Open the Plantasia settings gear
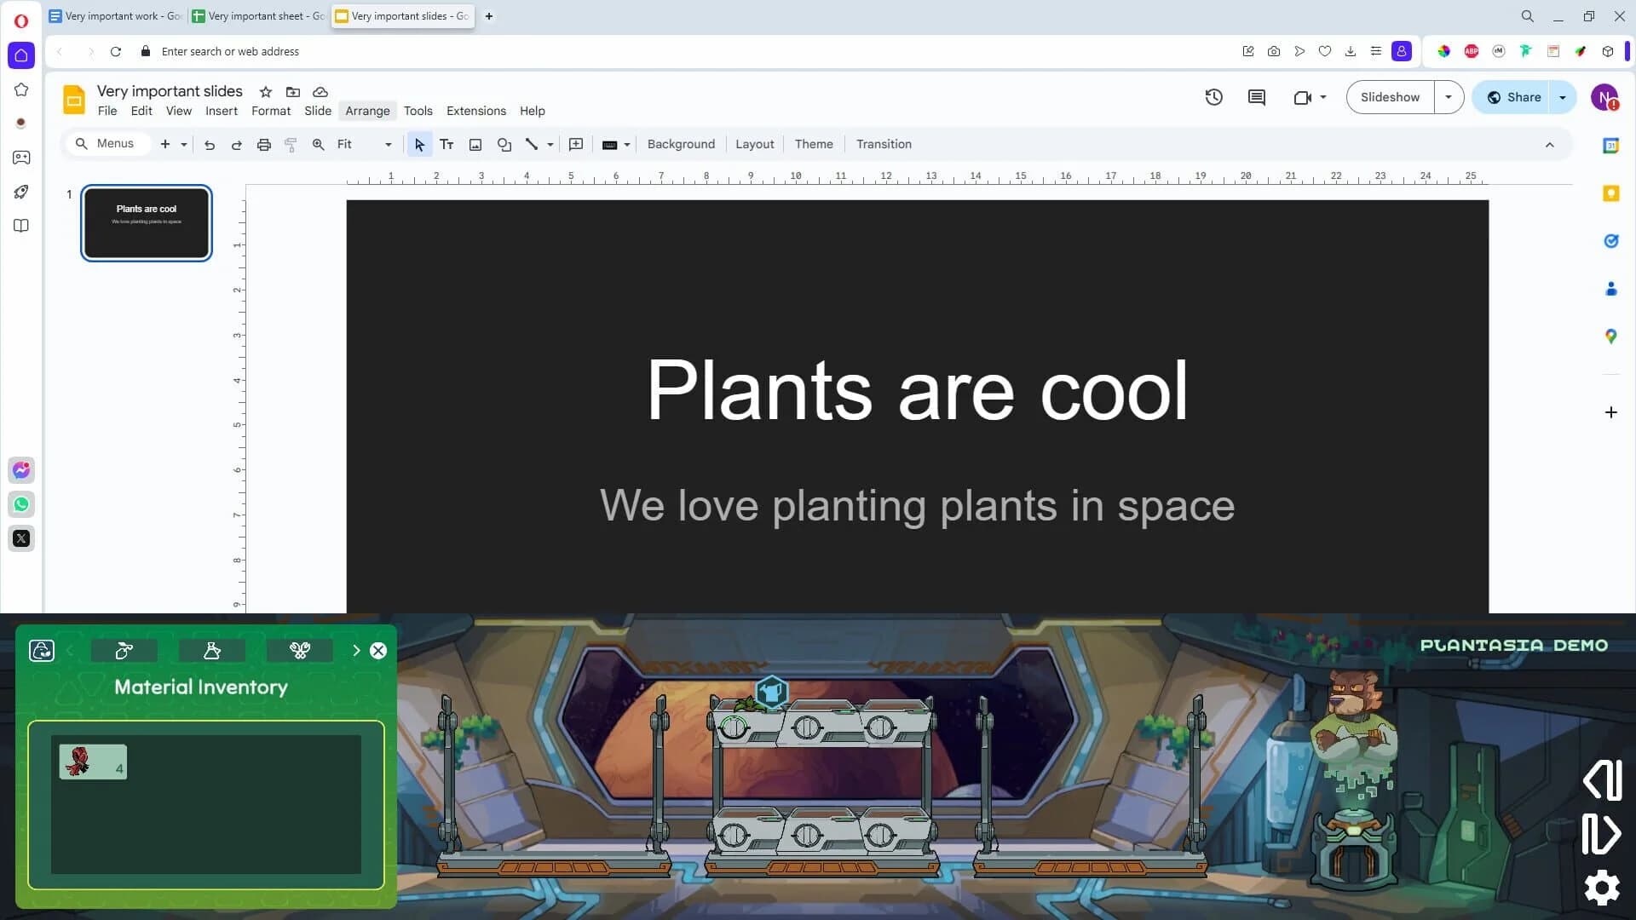The width and height of the screenshot is (1636, 920). pyautogui.click(x=1603, y=888)
